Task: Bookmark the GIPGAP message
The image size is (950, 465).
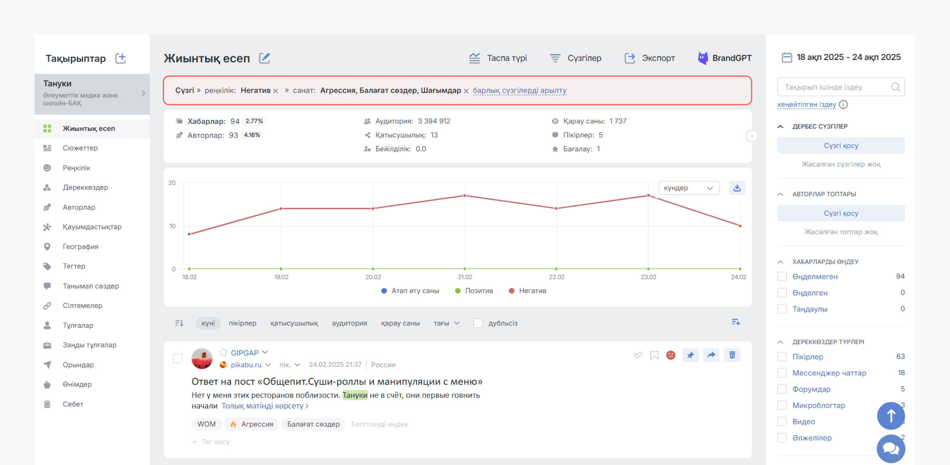Action: tap(654, 355)
